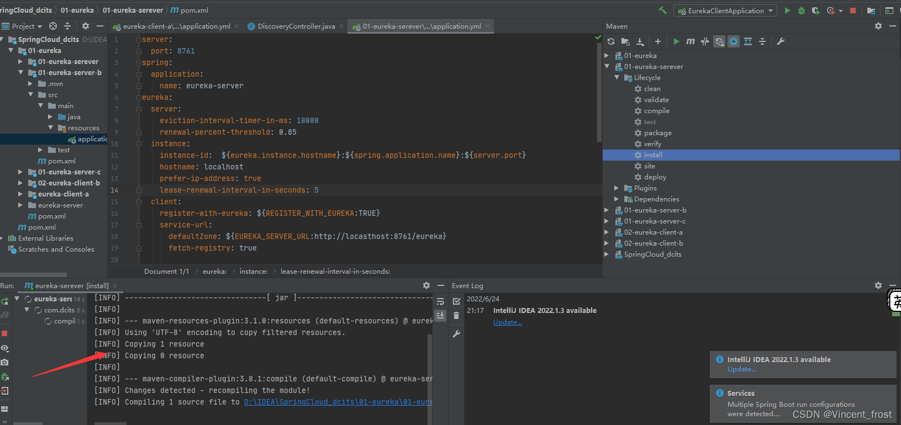Dump threads with the camera icon
The height and width of the screenshot is (425, 901).
[4, 362]
